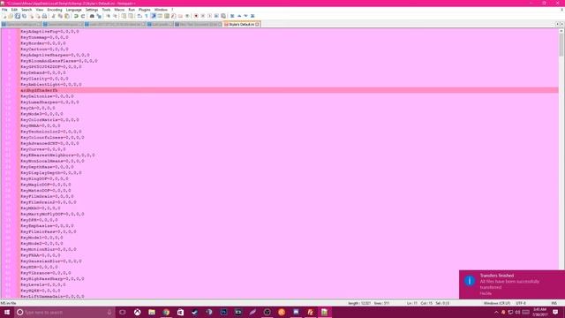Close the Skylar's Default.ini tab
Viewport: 565px width, 318px height.
point(257,25)
